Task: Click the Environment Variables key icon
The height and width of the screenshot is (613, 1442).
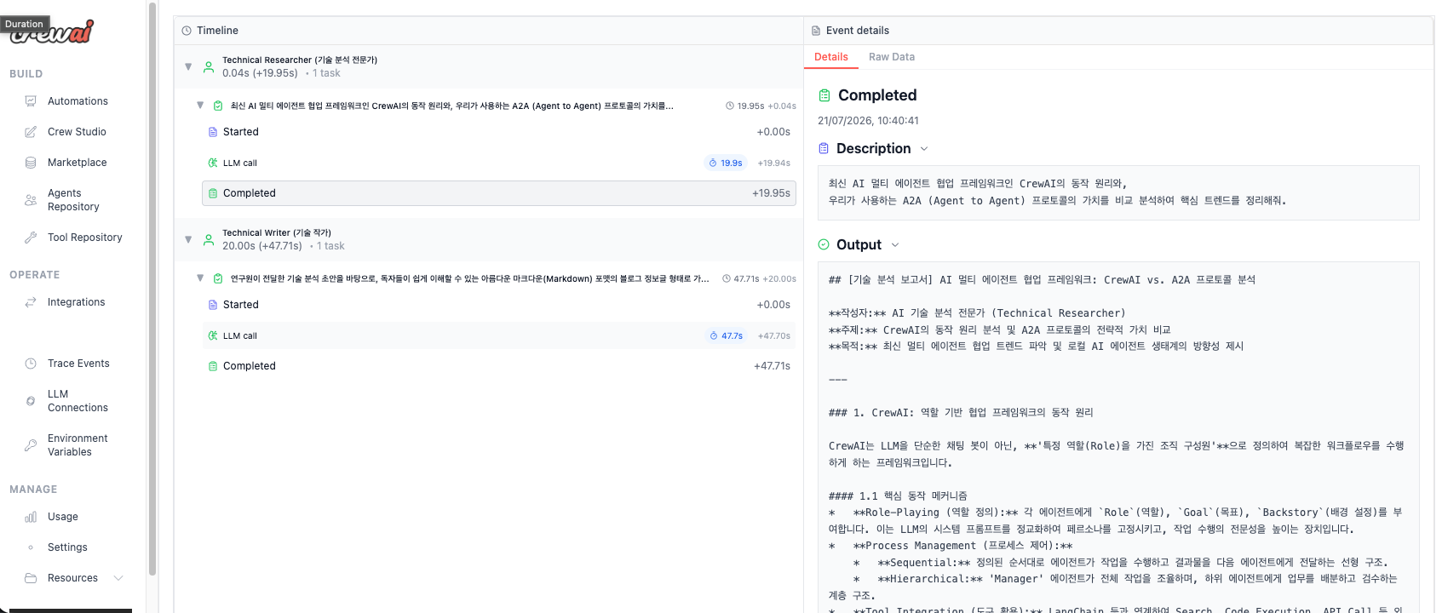Action: [x=31, y=445]
